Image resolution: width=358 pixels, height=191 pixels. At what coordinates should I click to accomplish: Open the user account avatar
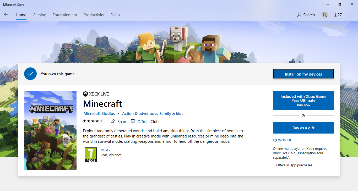click(325, 15)
